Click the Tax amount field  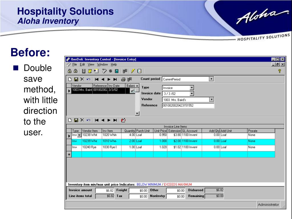[138, 196]
